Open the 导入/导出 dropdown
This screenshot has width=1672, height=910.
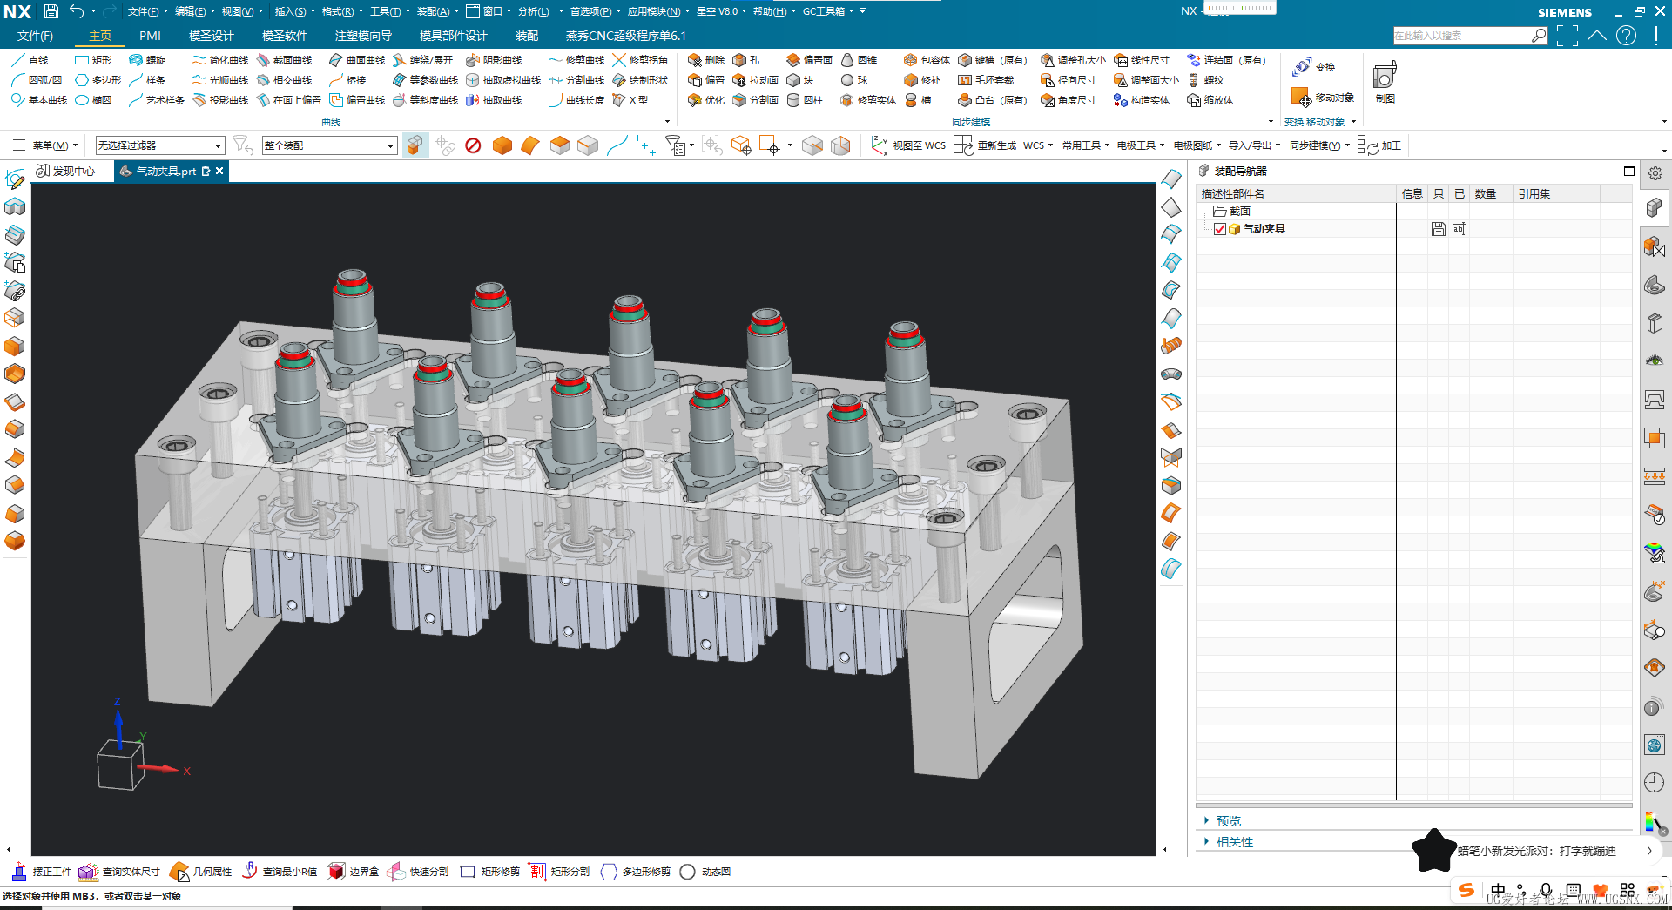tap(1254, 145)
